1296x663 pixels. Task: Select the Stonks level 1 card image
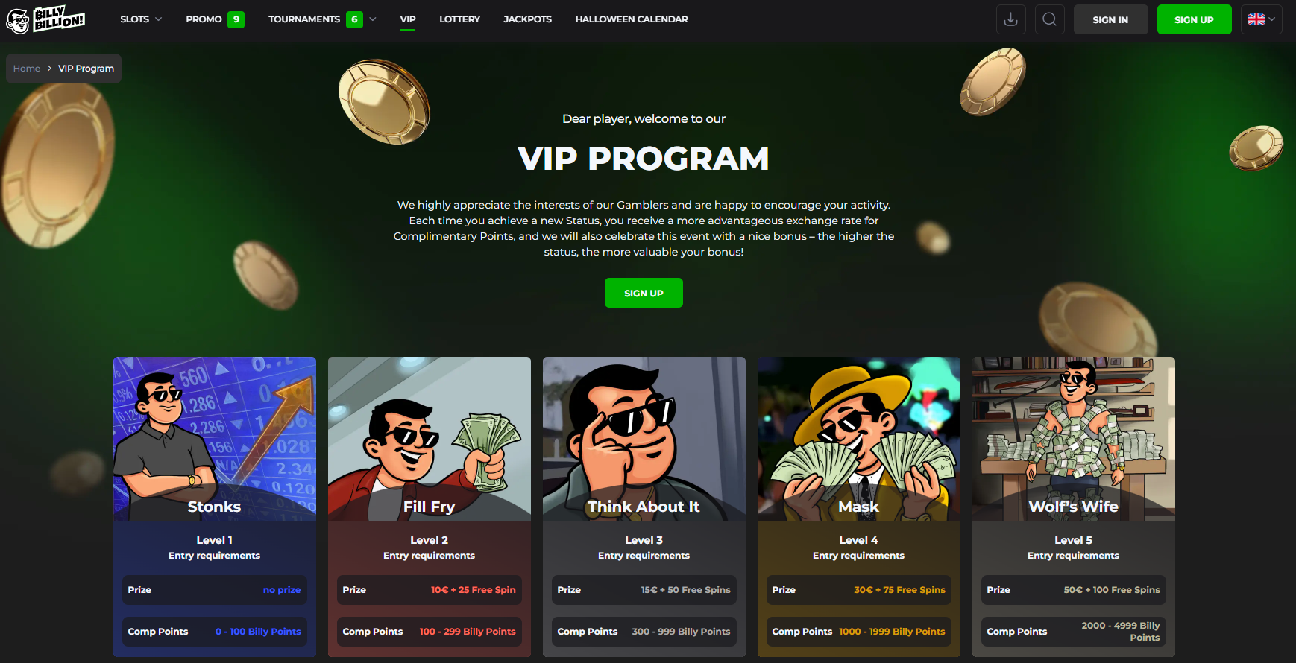(x=215, y=439)
